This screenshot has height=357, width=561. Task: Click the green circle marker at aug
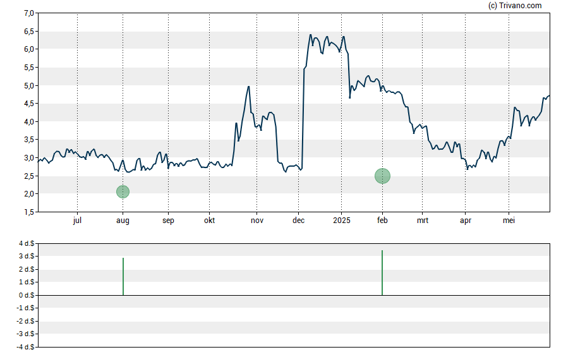point(123,191)
